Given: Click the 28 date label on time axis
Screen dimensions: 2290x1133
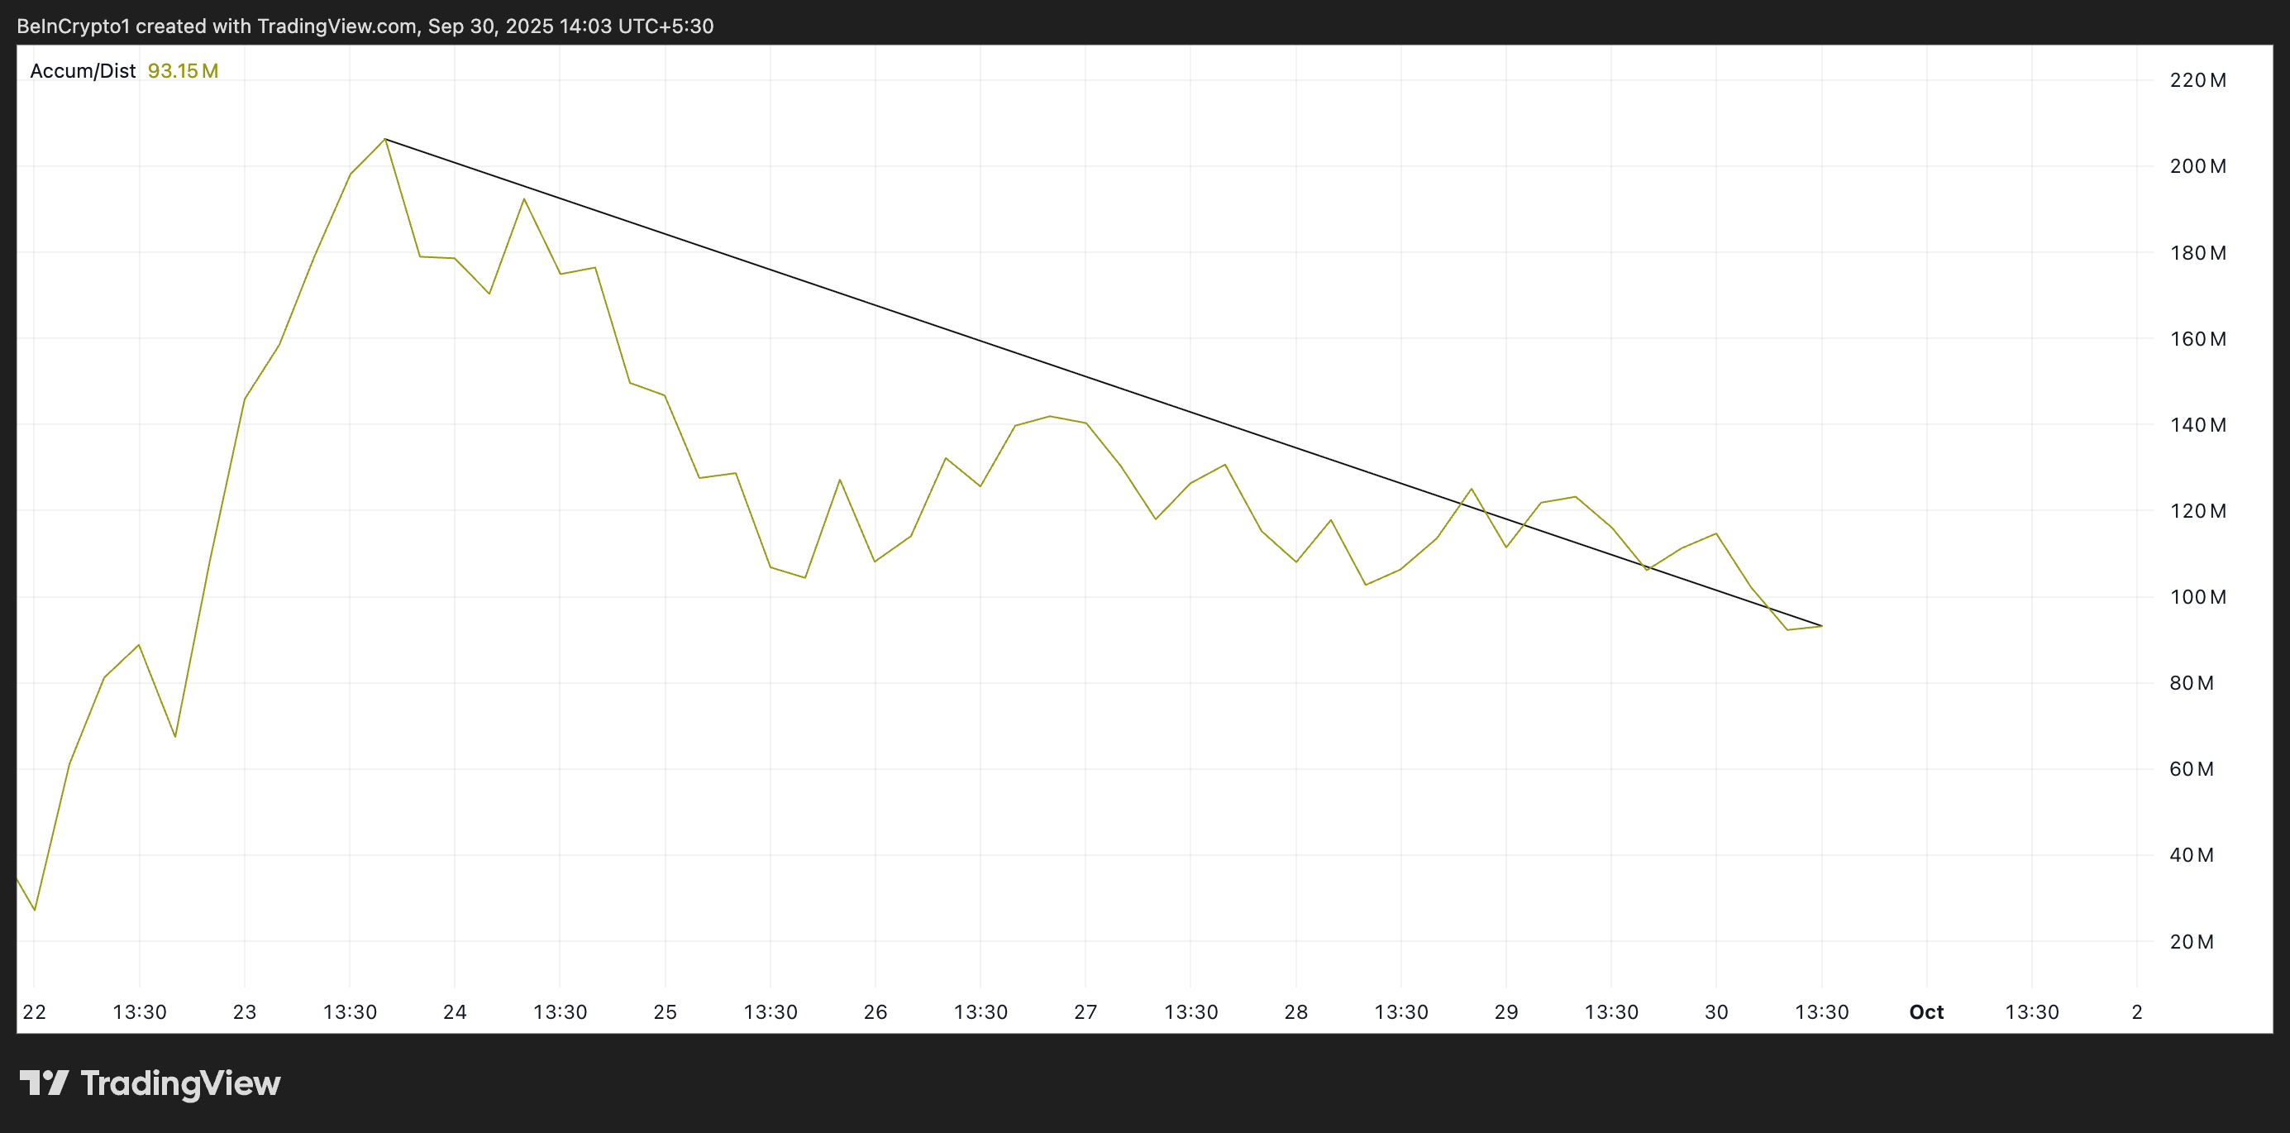Looking at the screenshot, I should [1296, 1012].
